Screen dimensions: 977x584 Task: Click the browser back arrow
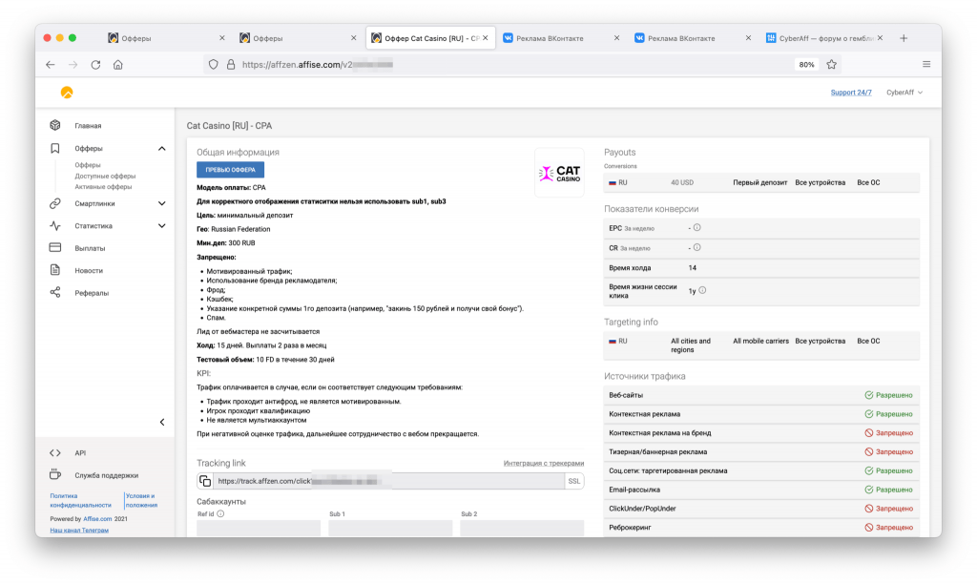click(x=51, y=64)
